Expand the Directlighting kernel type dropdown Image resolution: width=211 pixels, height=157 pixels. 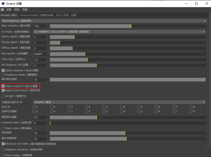point(104,21)
